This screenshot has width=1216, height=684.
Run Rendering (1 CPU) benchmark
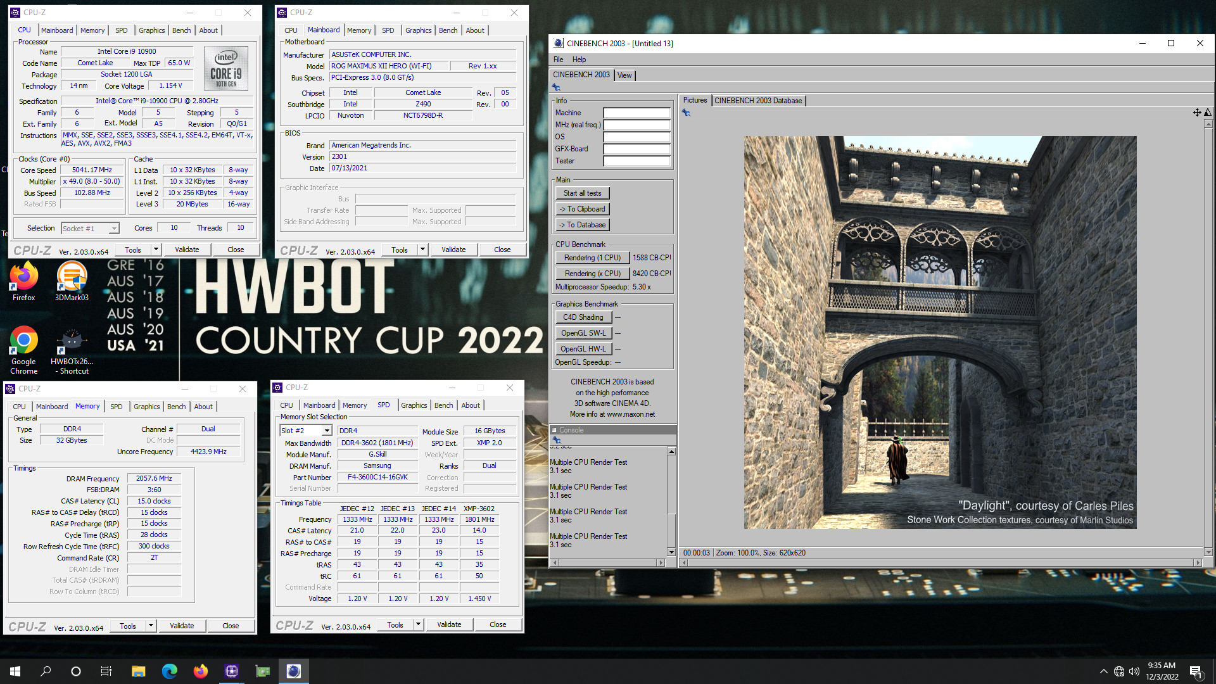[x=593, y=258]
